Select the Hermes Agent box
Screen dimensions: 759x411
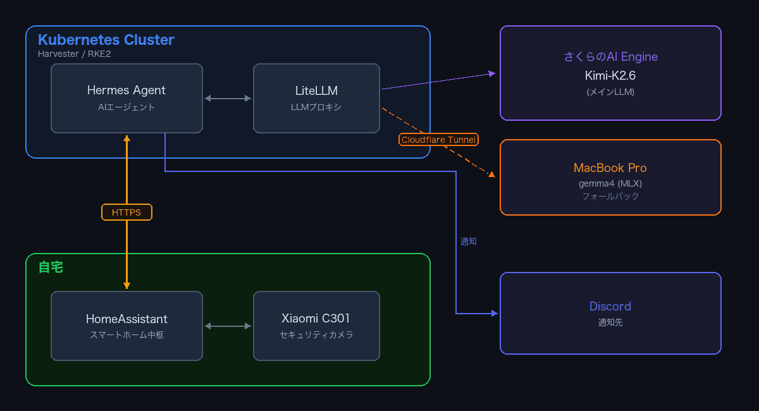tap(126, 98)
